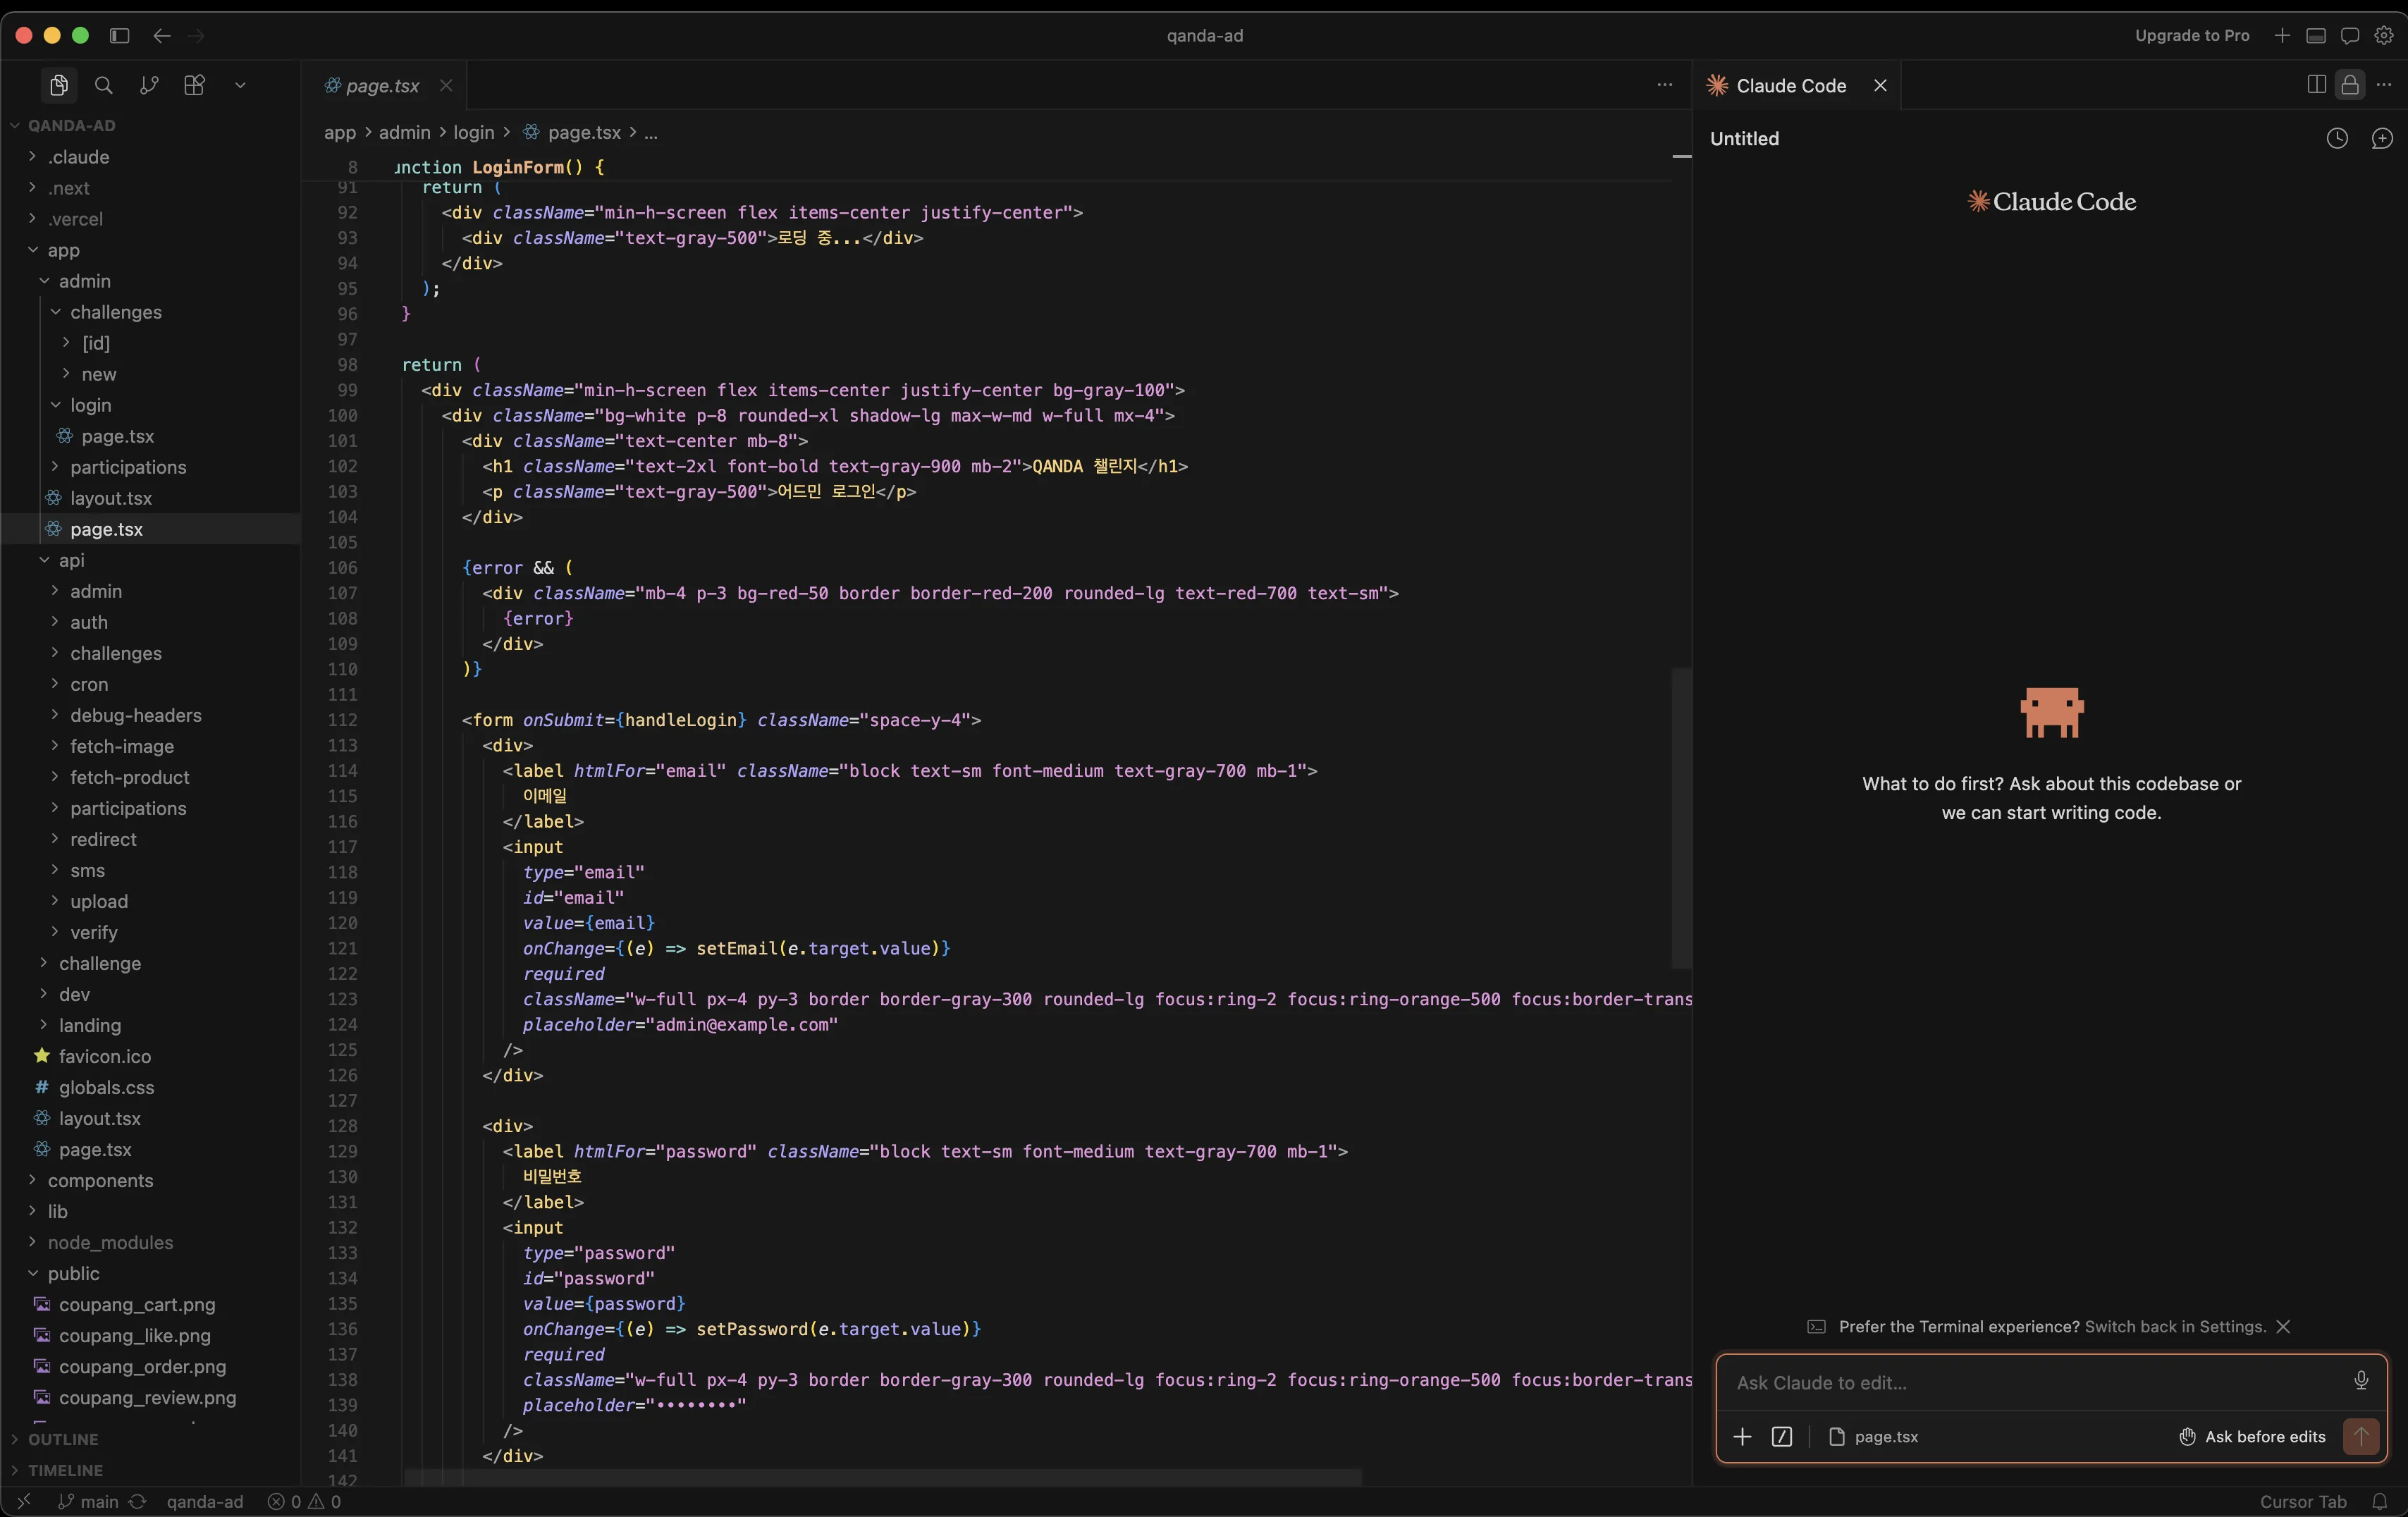Split the Claude Code editor
This screenshot has height=1517, width=2408.
pyautogui.click(x=2316, y=85)
